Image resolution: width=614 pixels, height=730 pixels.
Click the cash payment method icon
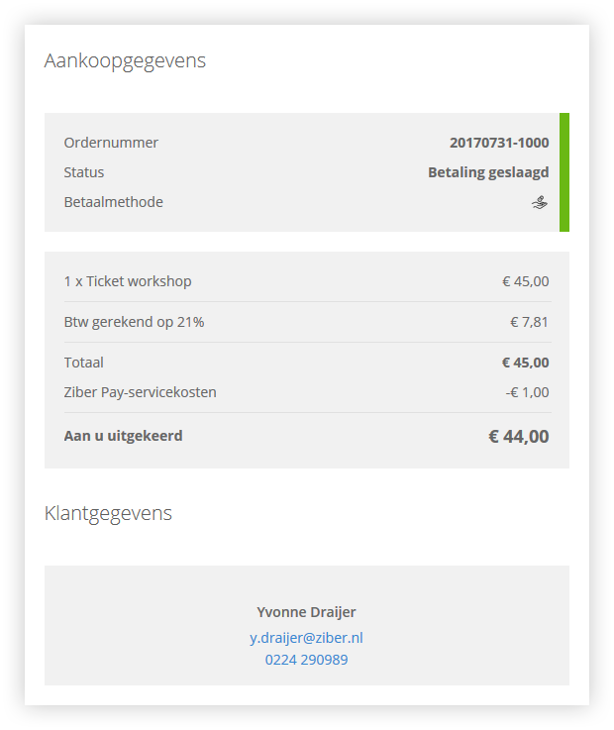pyautogui.click(x=540, y=202)
